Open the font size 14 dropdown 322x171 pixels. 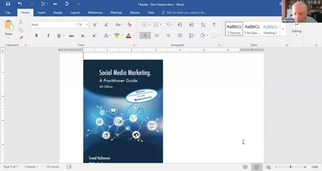pyautogui.click(x=87, y=25)
